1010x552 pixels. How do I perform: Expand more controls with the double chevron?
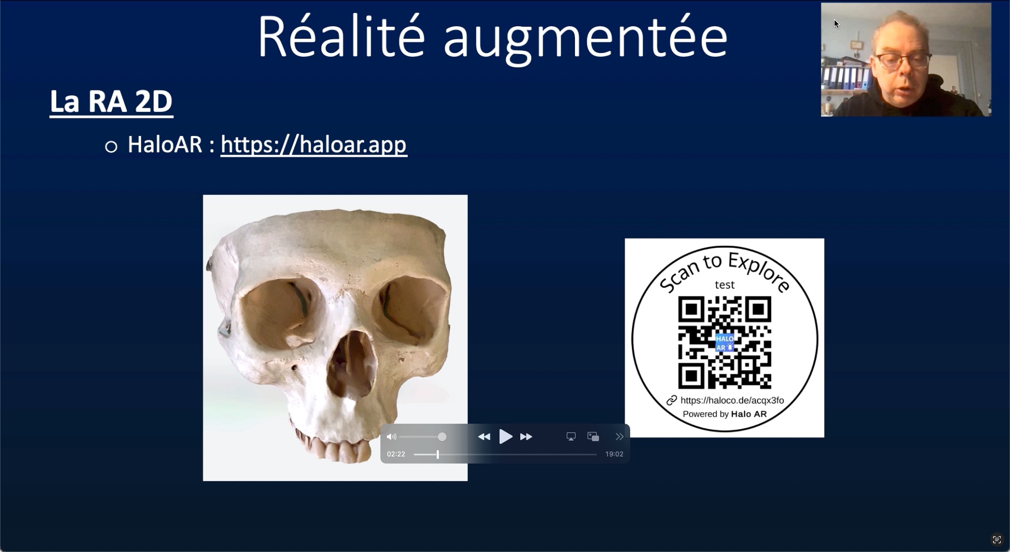pyautogui.click(x=619, y=437)
